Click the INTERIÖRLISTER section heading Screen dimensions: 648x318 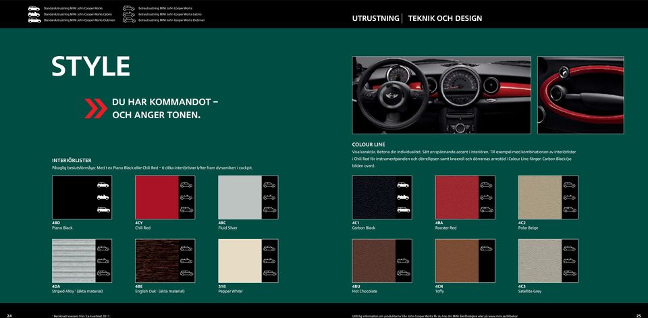(x=72, y=160)
